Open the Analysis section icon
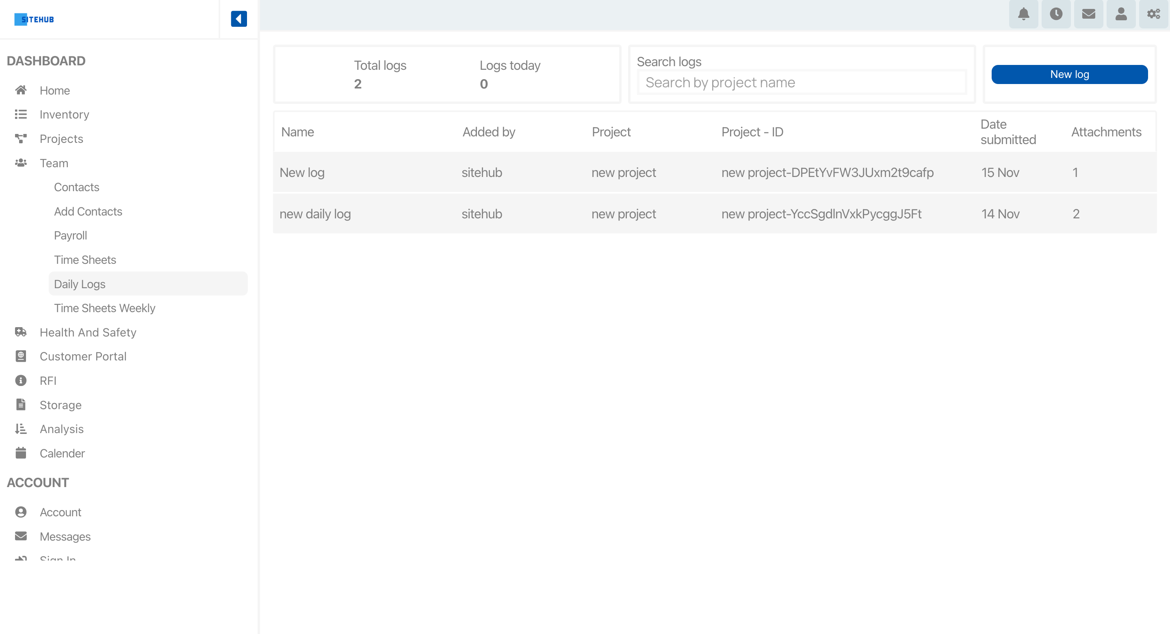This screenshot has width=1170, height=634. [x=21, y=429]
